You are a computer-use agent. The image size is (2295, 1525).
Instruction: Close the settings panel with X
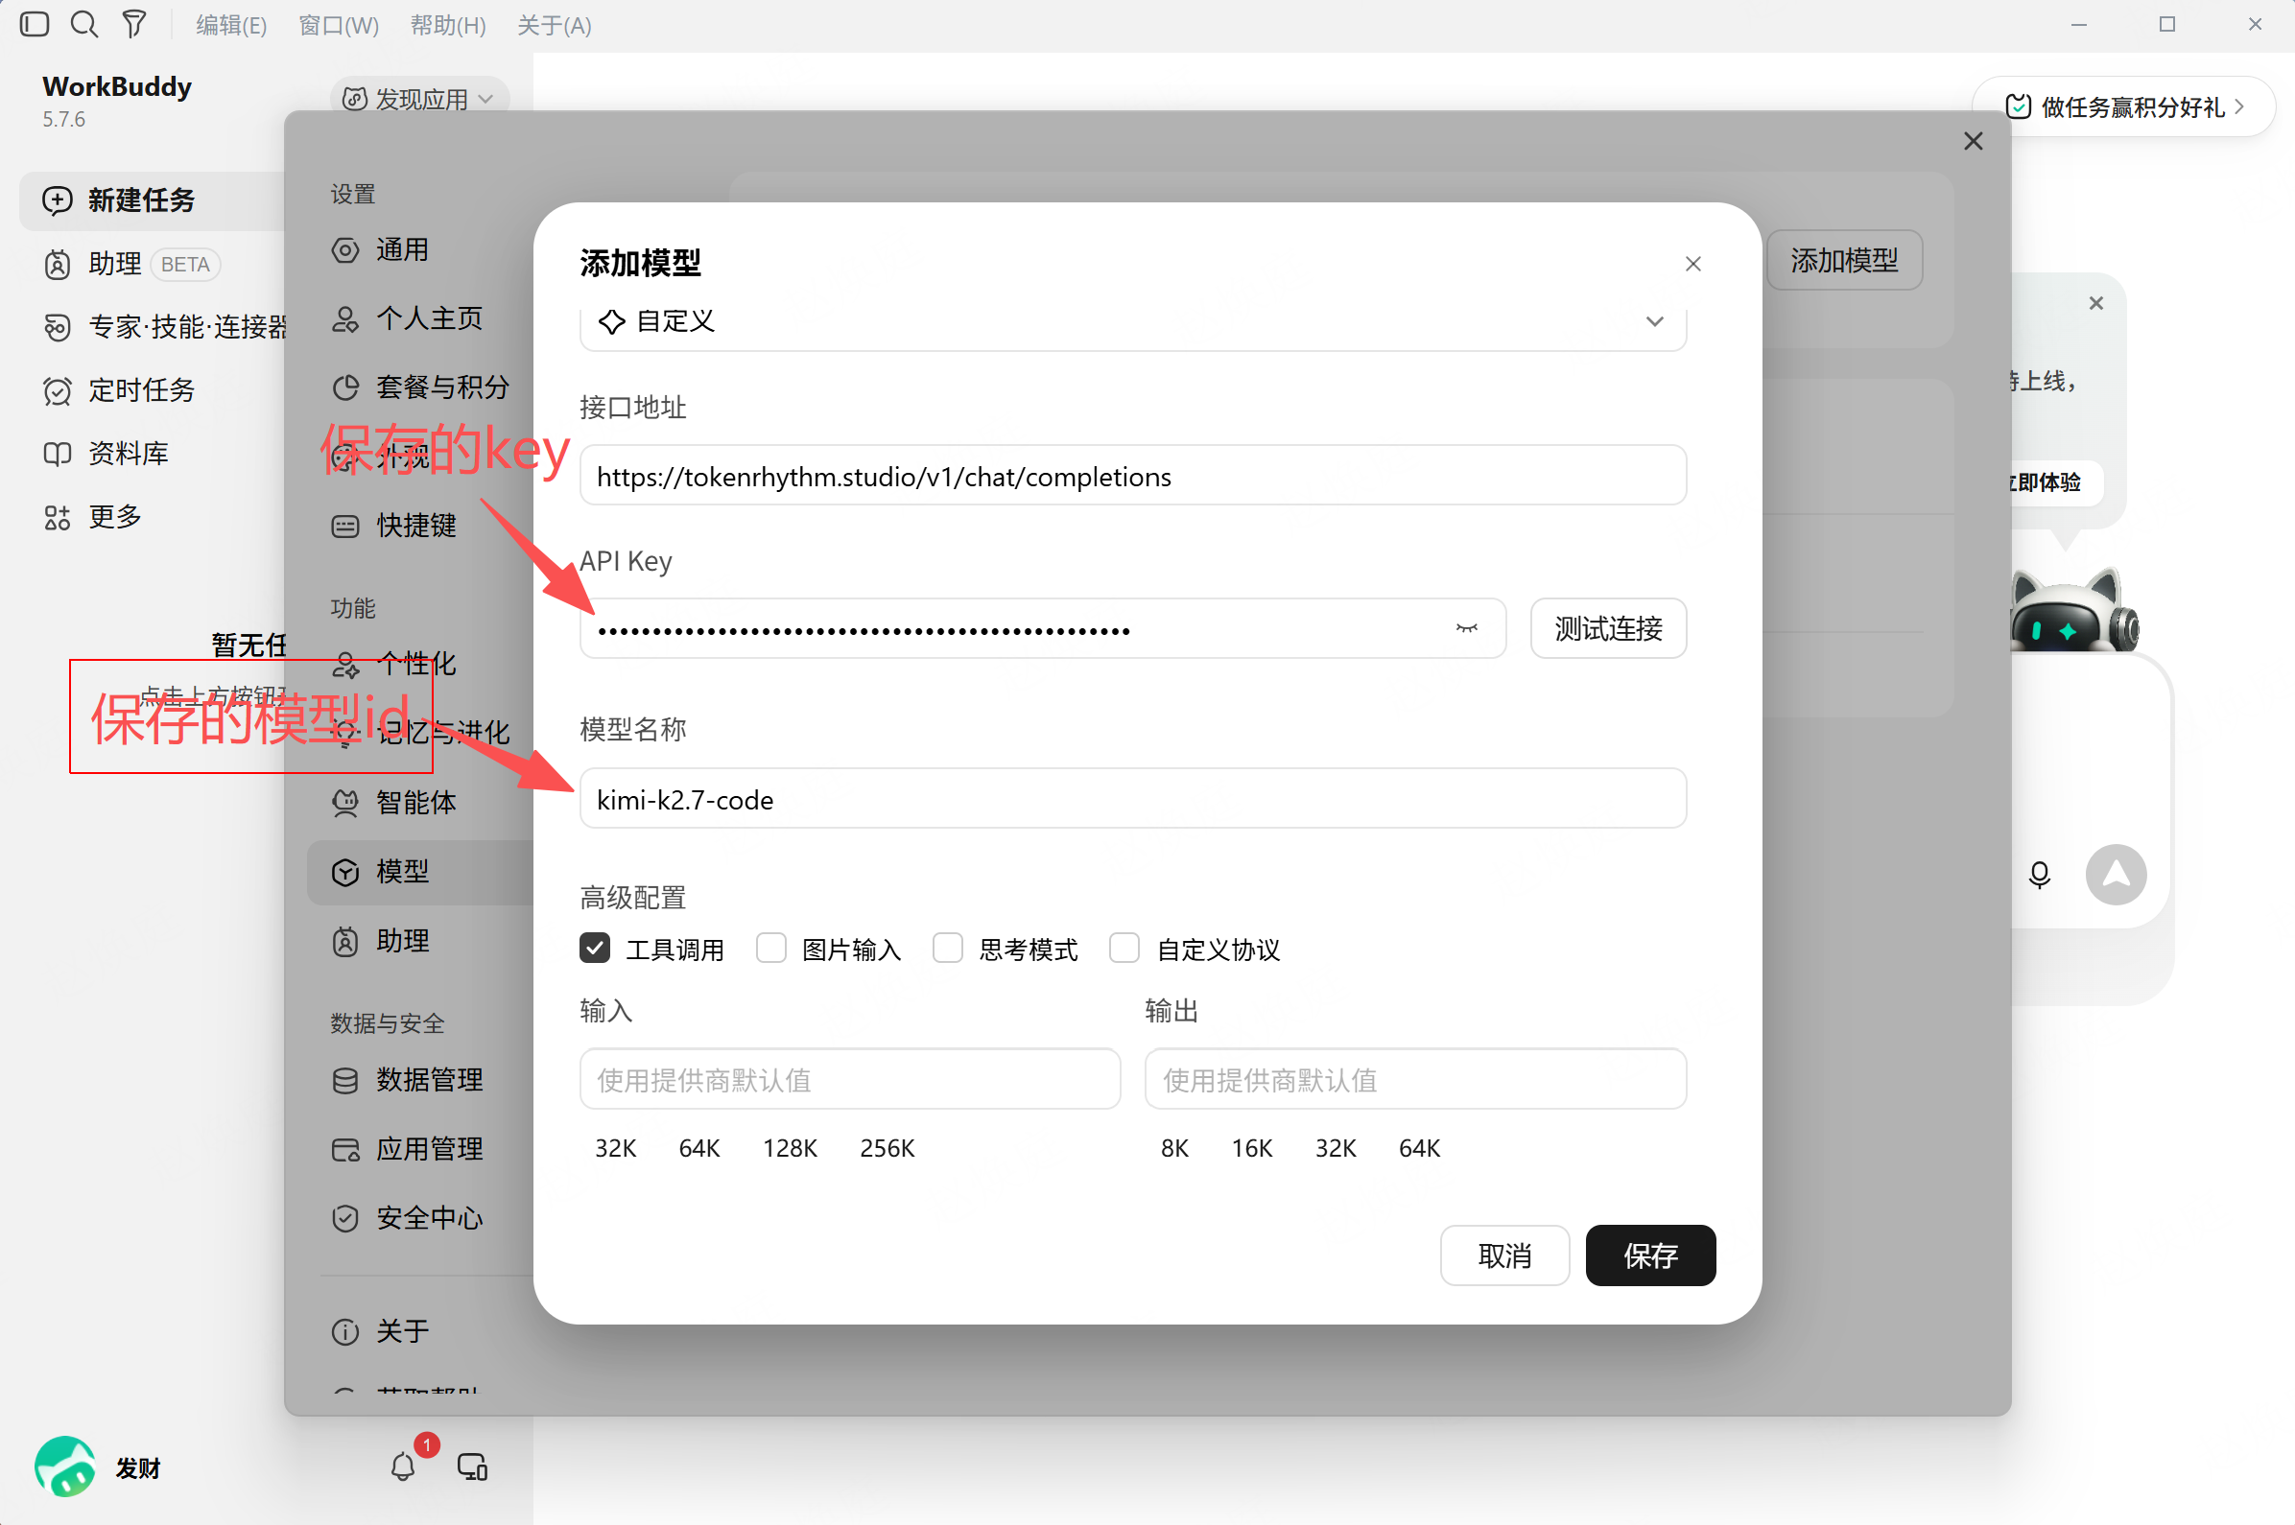click(1973, 142)
